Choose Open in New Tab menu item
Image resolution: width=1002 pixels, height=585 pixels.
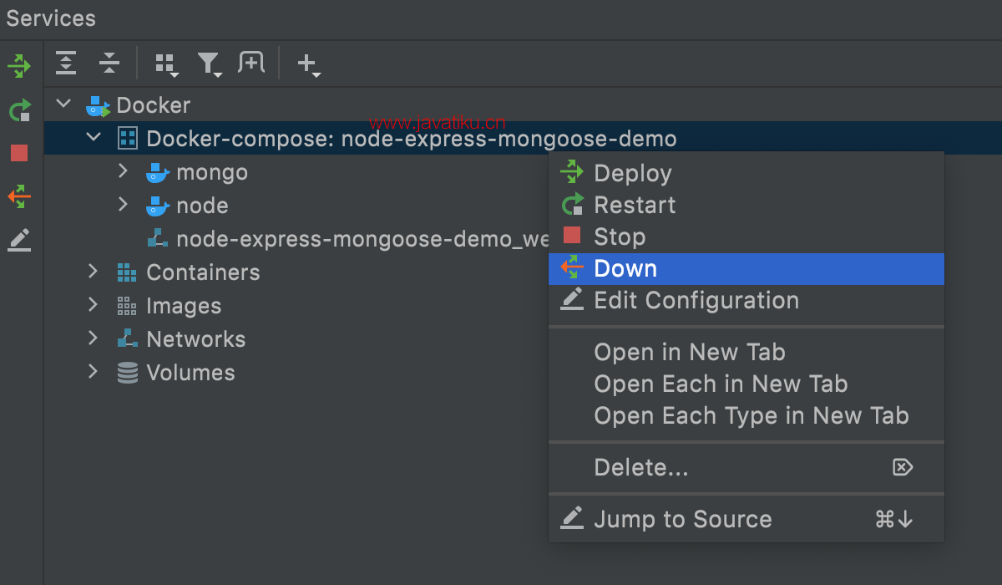pyautogui.click(x=746, y=352)
